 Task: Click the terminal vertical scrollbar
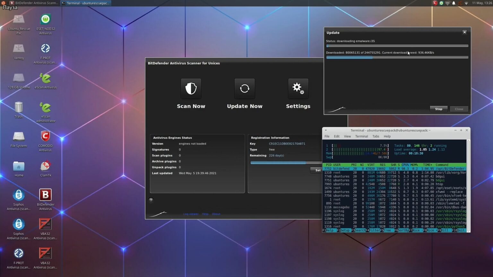(x=468, y=185)
